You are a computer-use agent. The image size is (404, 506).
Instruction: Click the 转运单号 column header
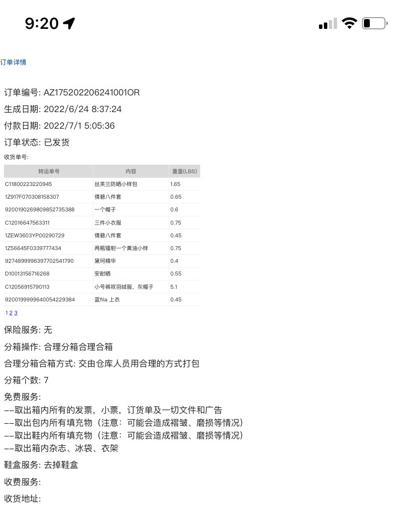pos(48,171)
